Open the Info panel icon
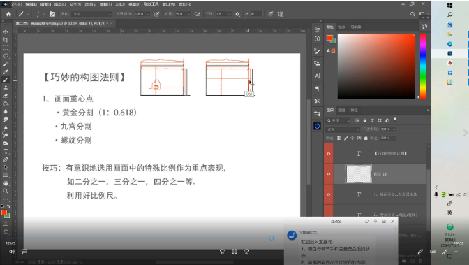The width and height of the screenshot is (469, 265). 318,38
